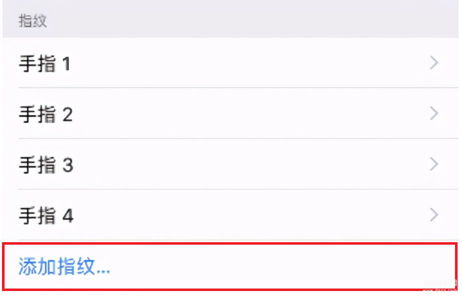Click the watermark logo above the dnzp URL

coord(440,283)
